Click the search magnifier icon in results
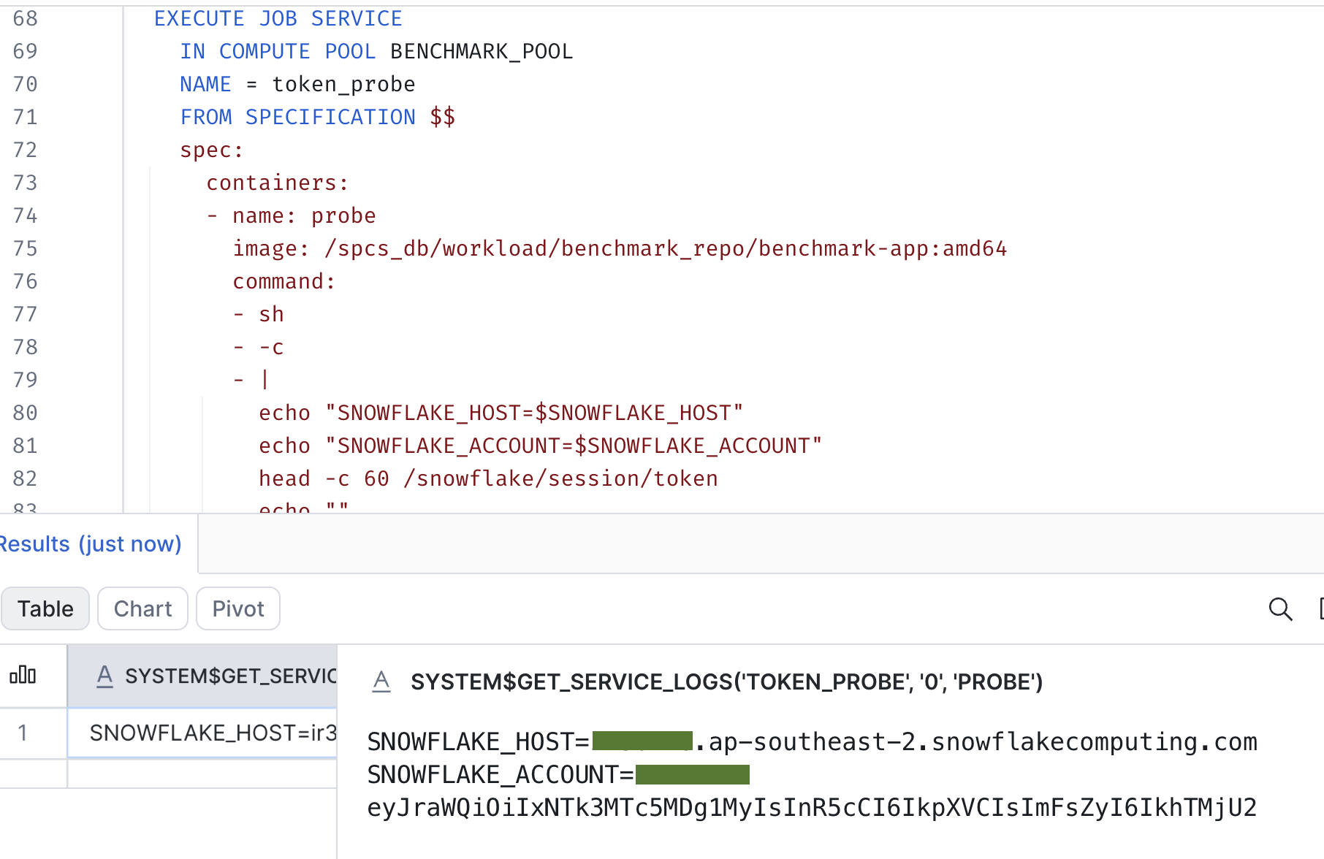Screen dimensions: 1324x859 tap(1280, 608)
